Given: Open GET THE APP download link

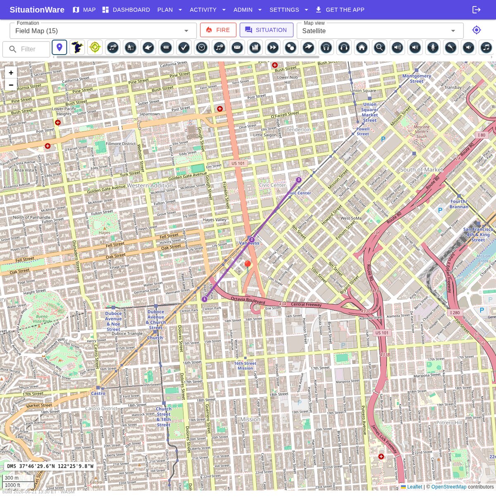Looking at the screenshot, I should coord(340,10).
